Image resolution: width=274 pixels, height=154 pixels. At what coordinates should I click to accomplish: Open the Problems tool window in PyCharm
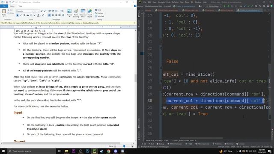(217, 144)
